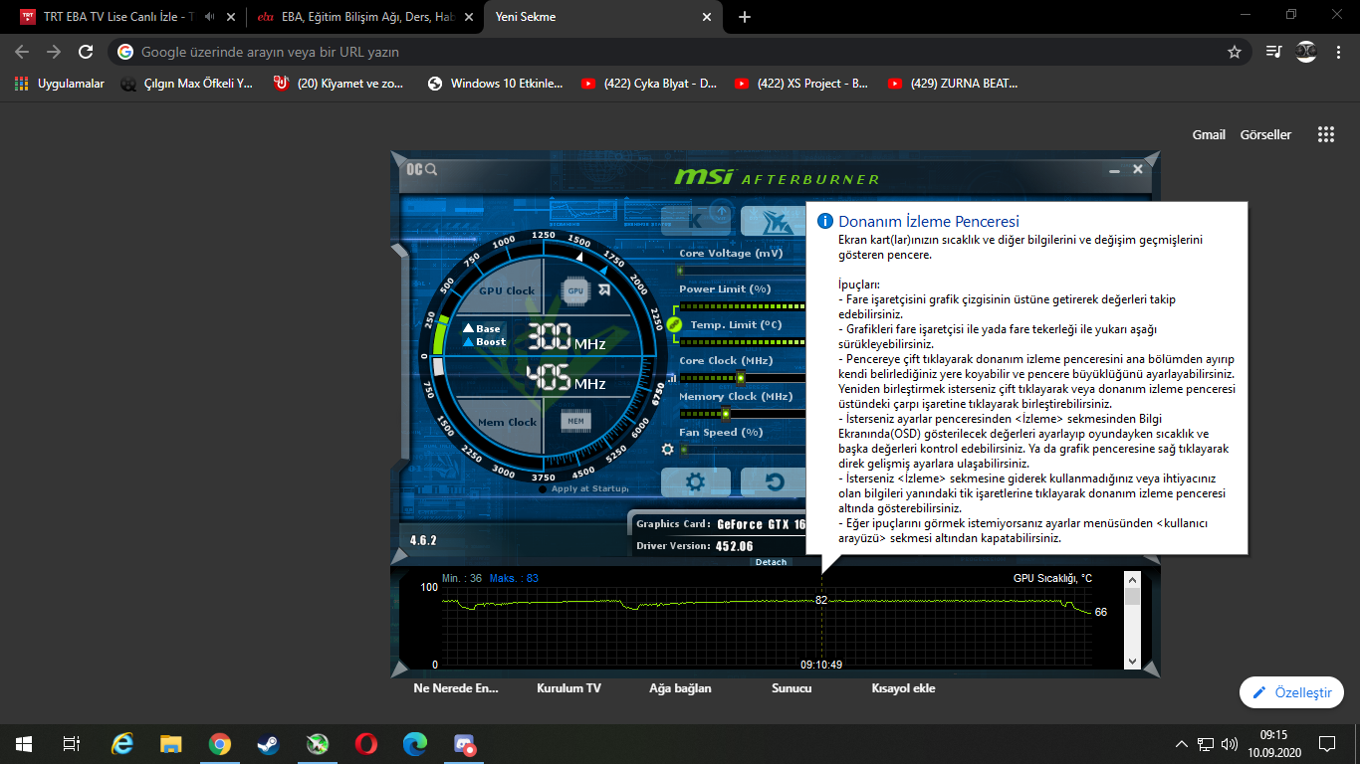Click the reset to defaults button
This screenshot has width=1360, height=764.
774,482
